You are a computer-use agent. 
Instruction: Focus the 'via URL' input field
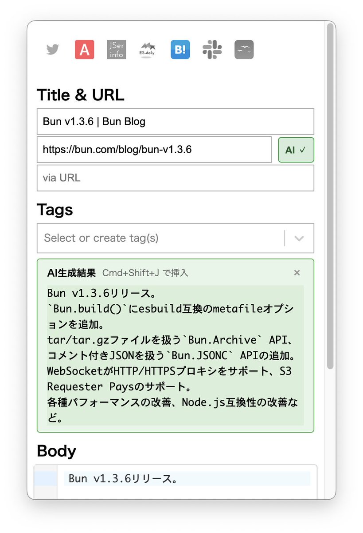pyautogui.click(x=176, y=178)
